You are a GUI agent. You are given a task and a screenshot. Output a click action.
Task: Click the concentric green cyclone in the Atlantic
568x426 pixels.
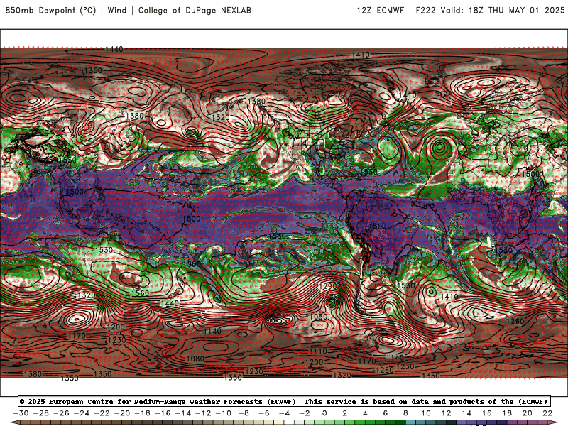tap(439, 147)
